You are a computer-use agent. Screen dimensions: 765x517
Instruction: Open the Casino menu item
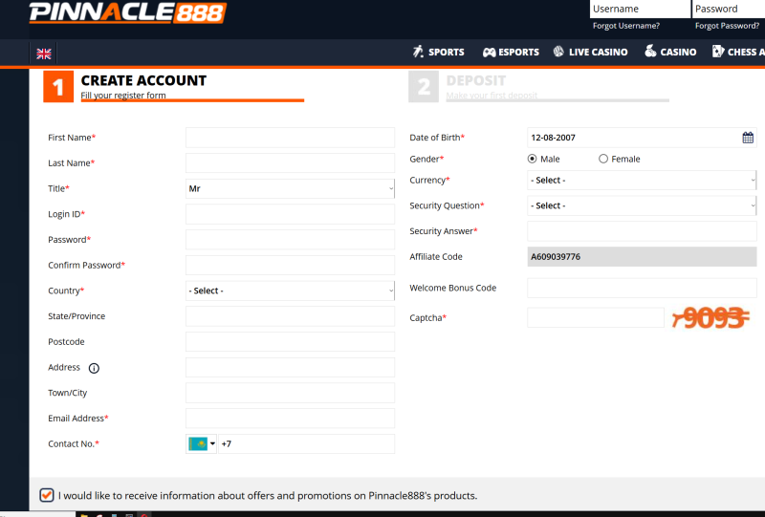(x=670, y=52)
